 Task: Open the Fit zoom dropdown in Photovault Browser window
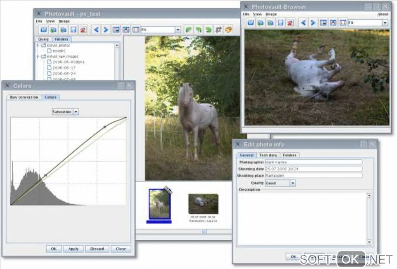click(385, 23)
